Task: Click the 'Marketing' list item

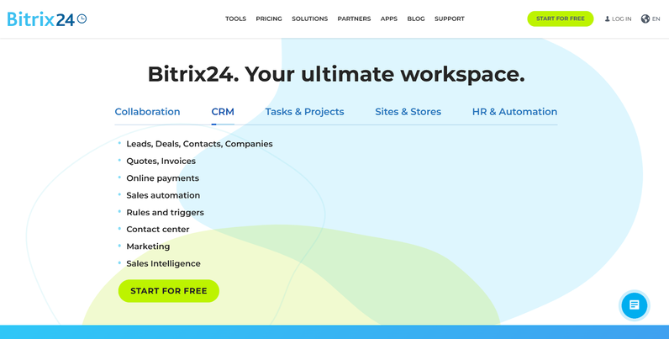Action: pyautogui.click(x=148, y=246)
